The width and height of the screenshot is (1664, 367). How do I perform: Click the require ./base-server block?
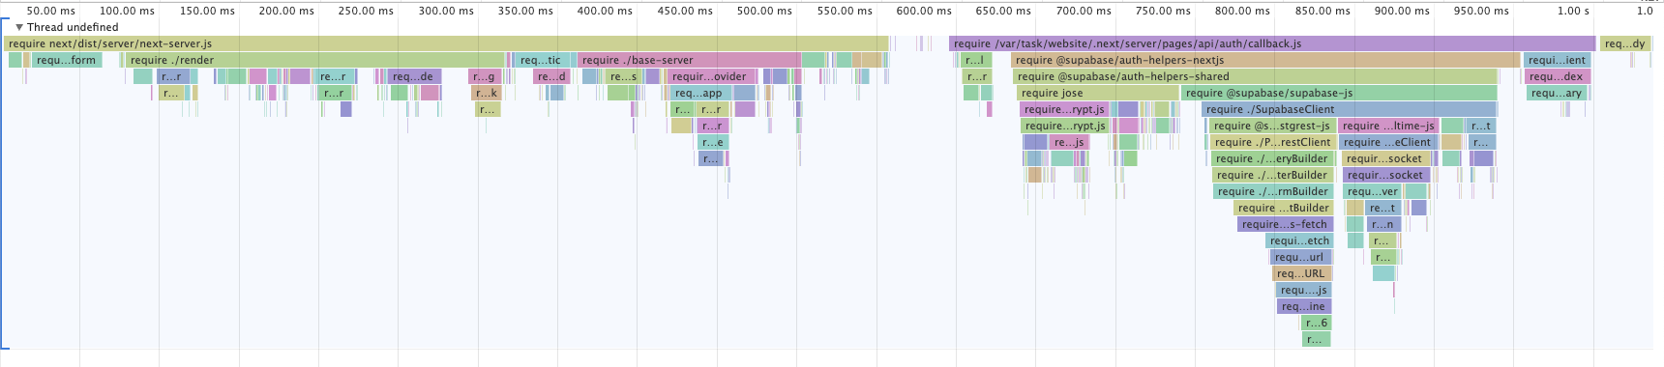(689, 60)
